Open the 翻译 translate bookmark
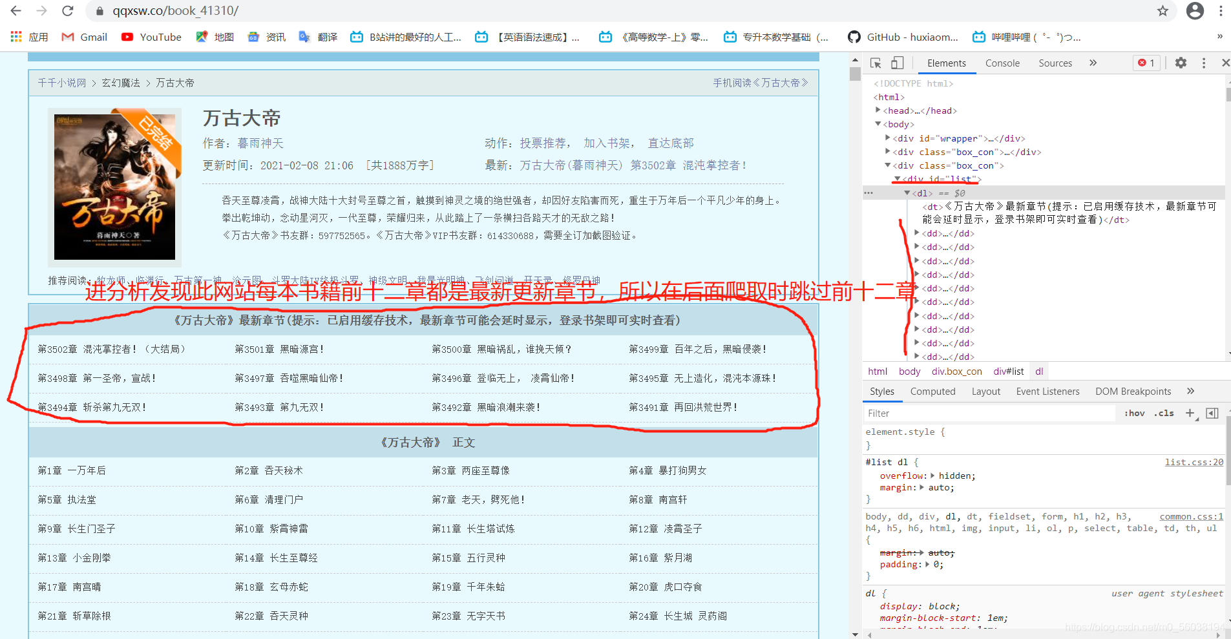 (x=319, y=37)
